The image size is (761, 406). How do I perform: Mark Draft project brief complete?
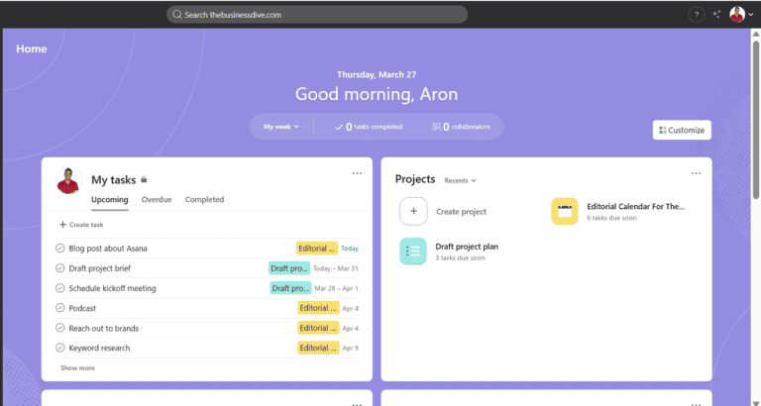[x=60, y=268]
